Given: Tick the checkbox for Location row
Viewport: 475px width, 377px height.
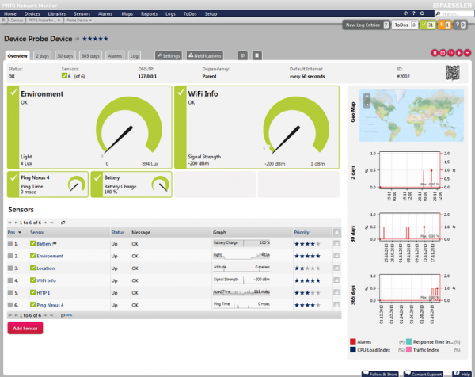Looking at the screenshot, I should pyautogui.click(x=336, y=268).
